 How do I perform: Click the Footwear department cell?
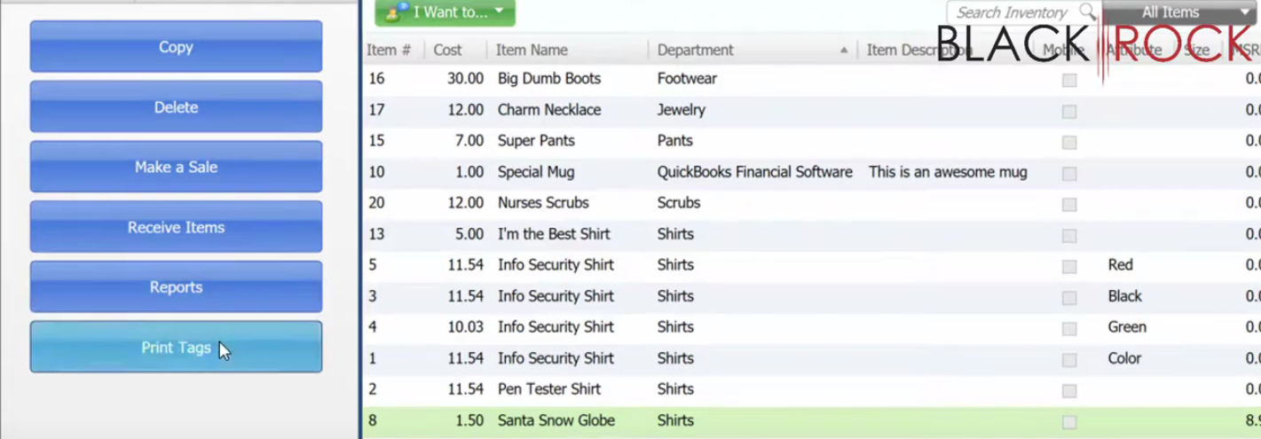point(687,79)
